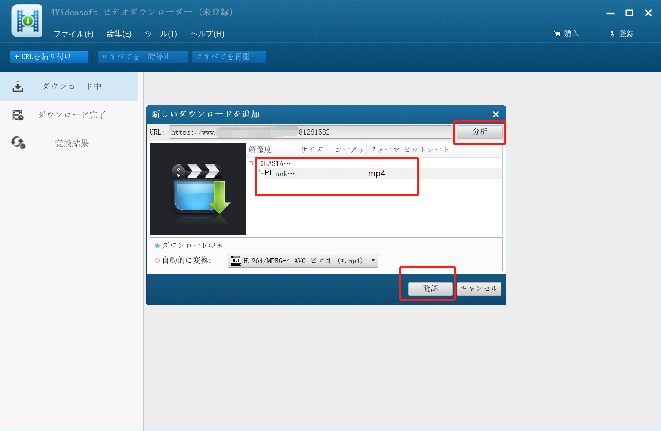
Task: Maximize the 4Videosoft window
Action: pos(629,13)
